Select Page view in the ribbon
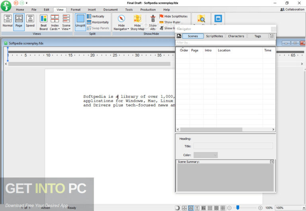Screen dimensions: 306x211 (x=19, y=22)
